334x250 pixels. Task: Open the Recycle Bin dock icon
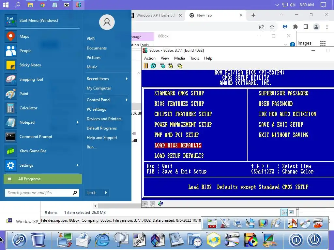tap(38, 240)
